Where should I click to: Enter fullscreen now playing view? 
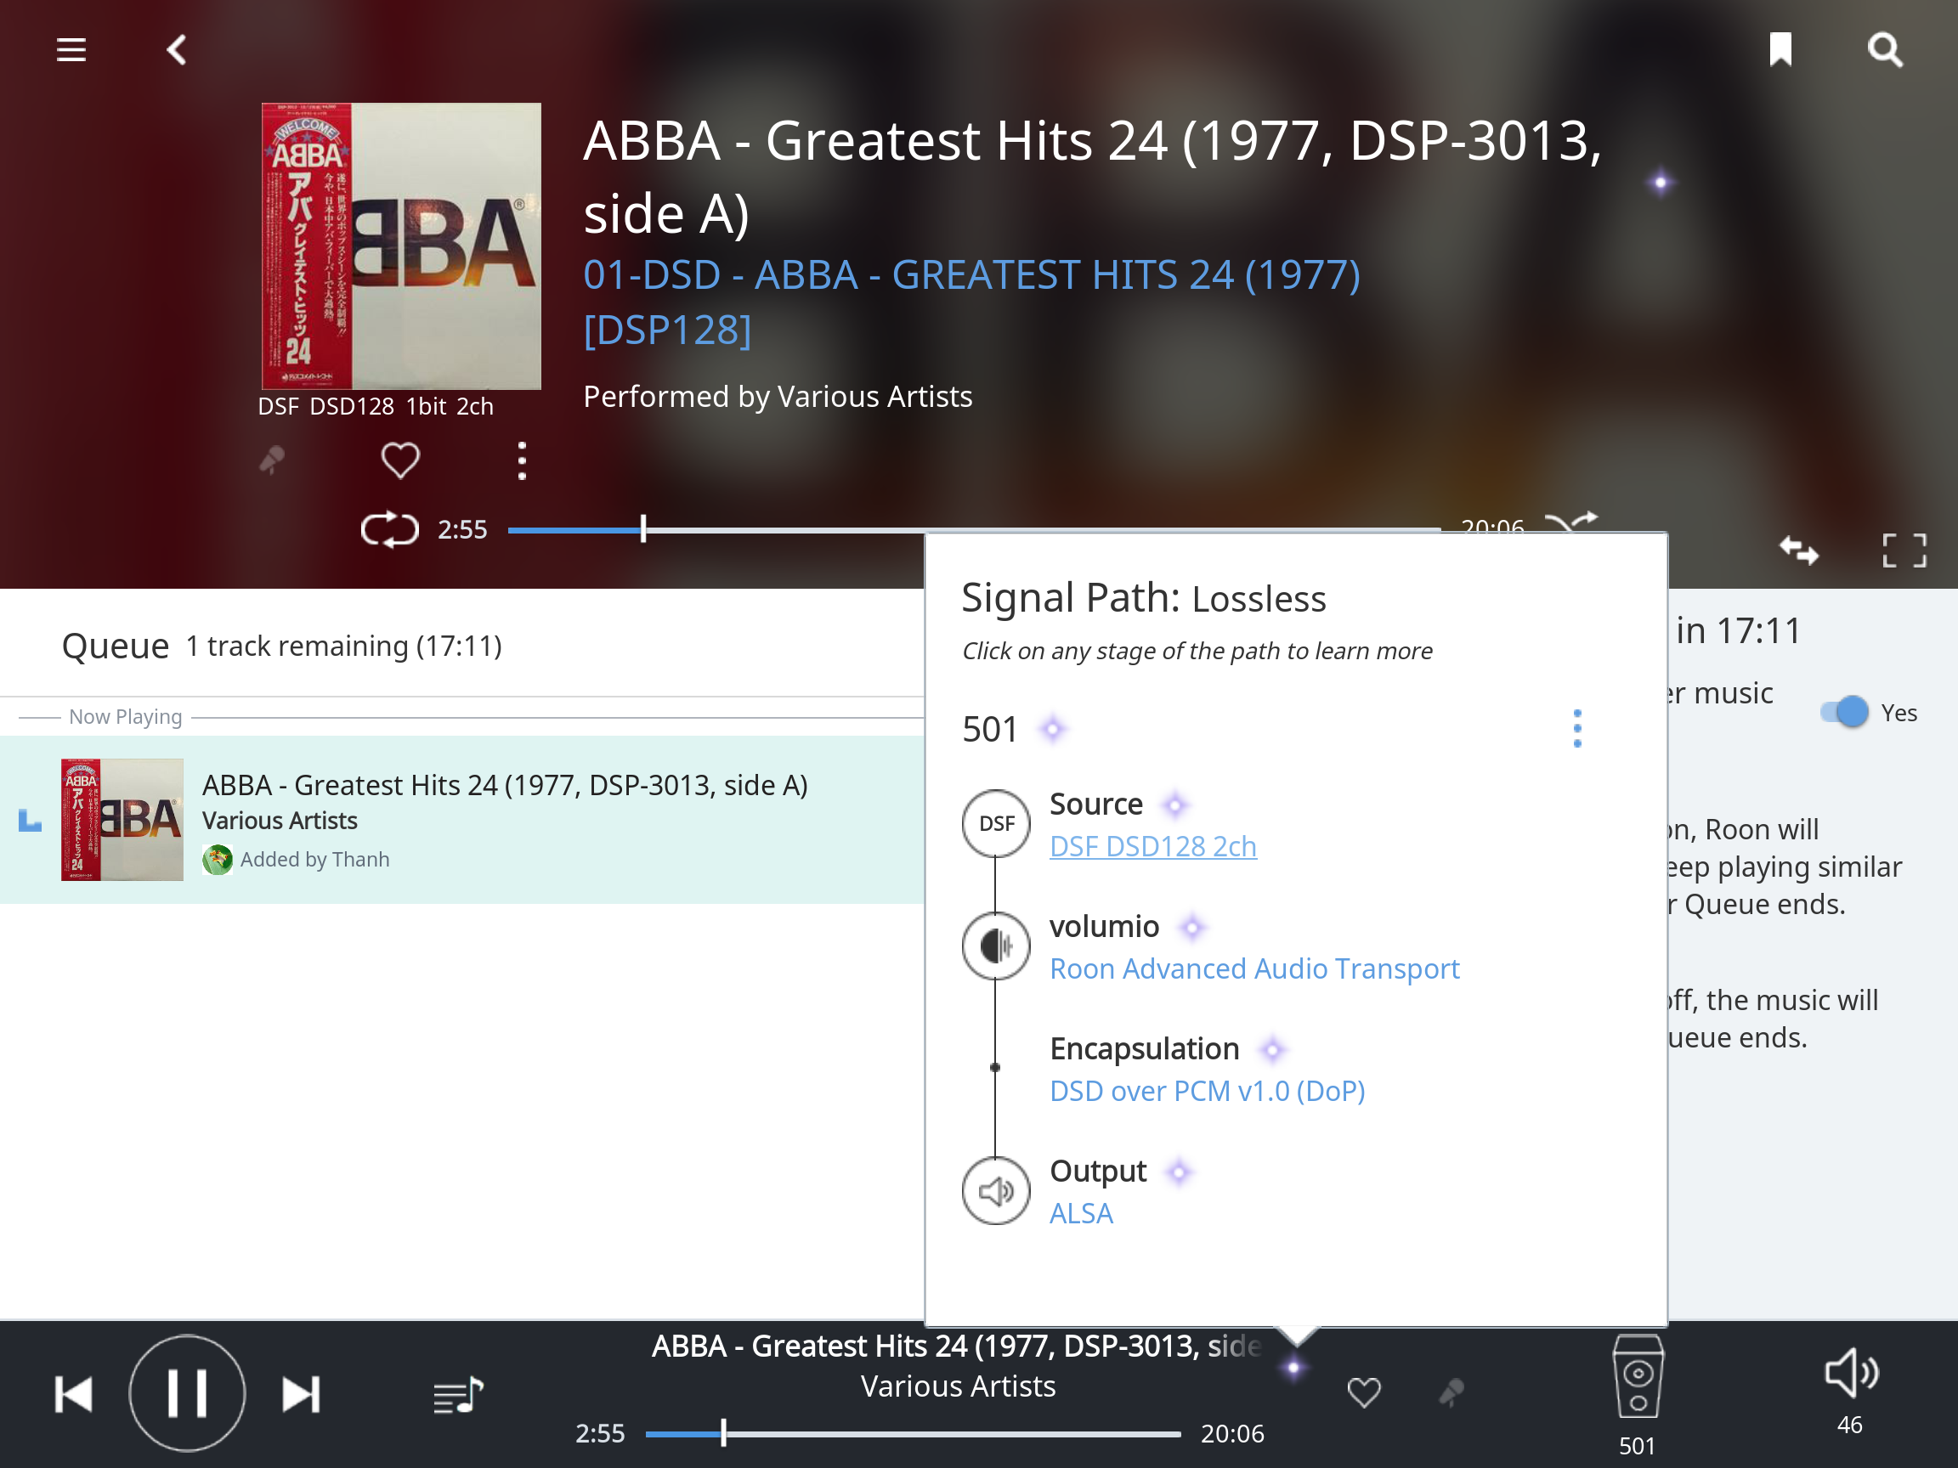pyautogui.click(x=1904, y=550)
